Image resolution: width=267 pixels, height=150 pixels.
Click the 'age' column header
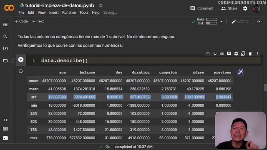(x=63, y=72)
